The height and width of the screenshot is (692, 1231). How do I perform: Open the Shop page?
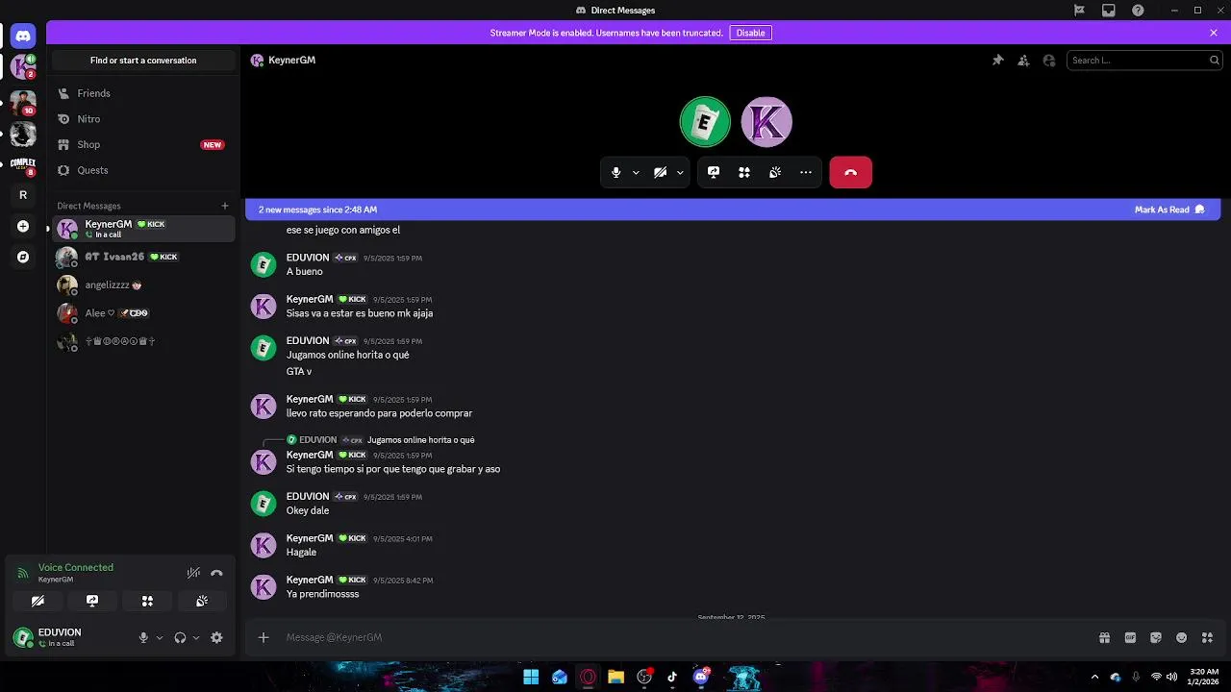tap(144, 144)
